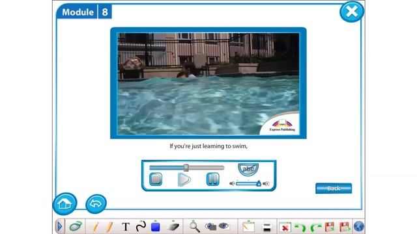417x234 pixels.
Task: Click the eye spotlight icon
Action: click(x=224, y=226)
